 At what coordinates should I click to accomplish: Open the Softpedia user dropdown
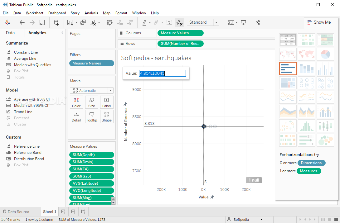coord(245,219)
